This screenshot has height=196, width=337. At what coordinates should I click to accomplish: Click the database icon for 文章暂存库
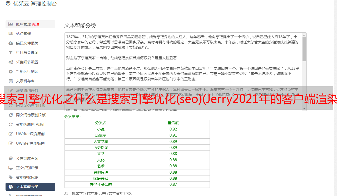click(11, 81)
